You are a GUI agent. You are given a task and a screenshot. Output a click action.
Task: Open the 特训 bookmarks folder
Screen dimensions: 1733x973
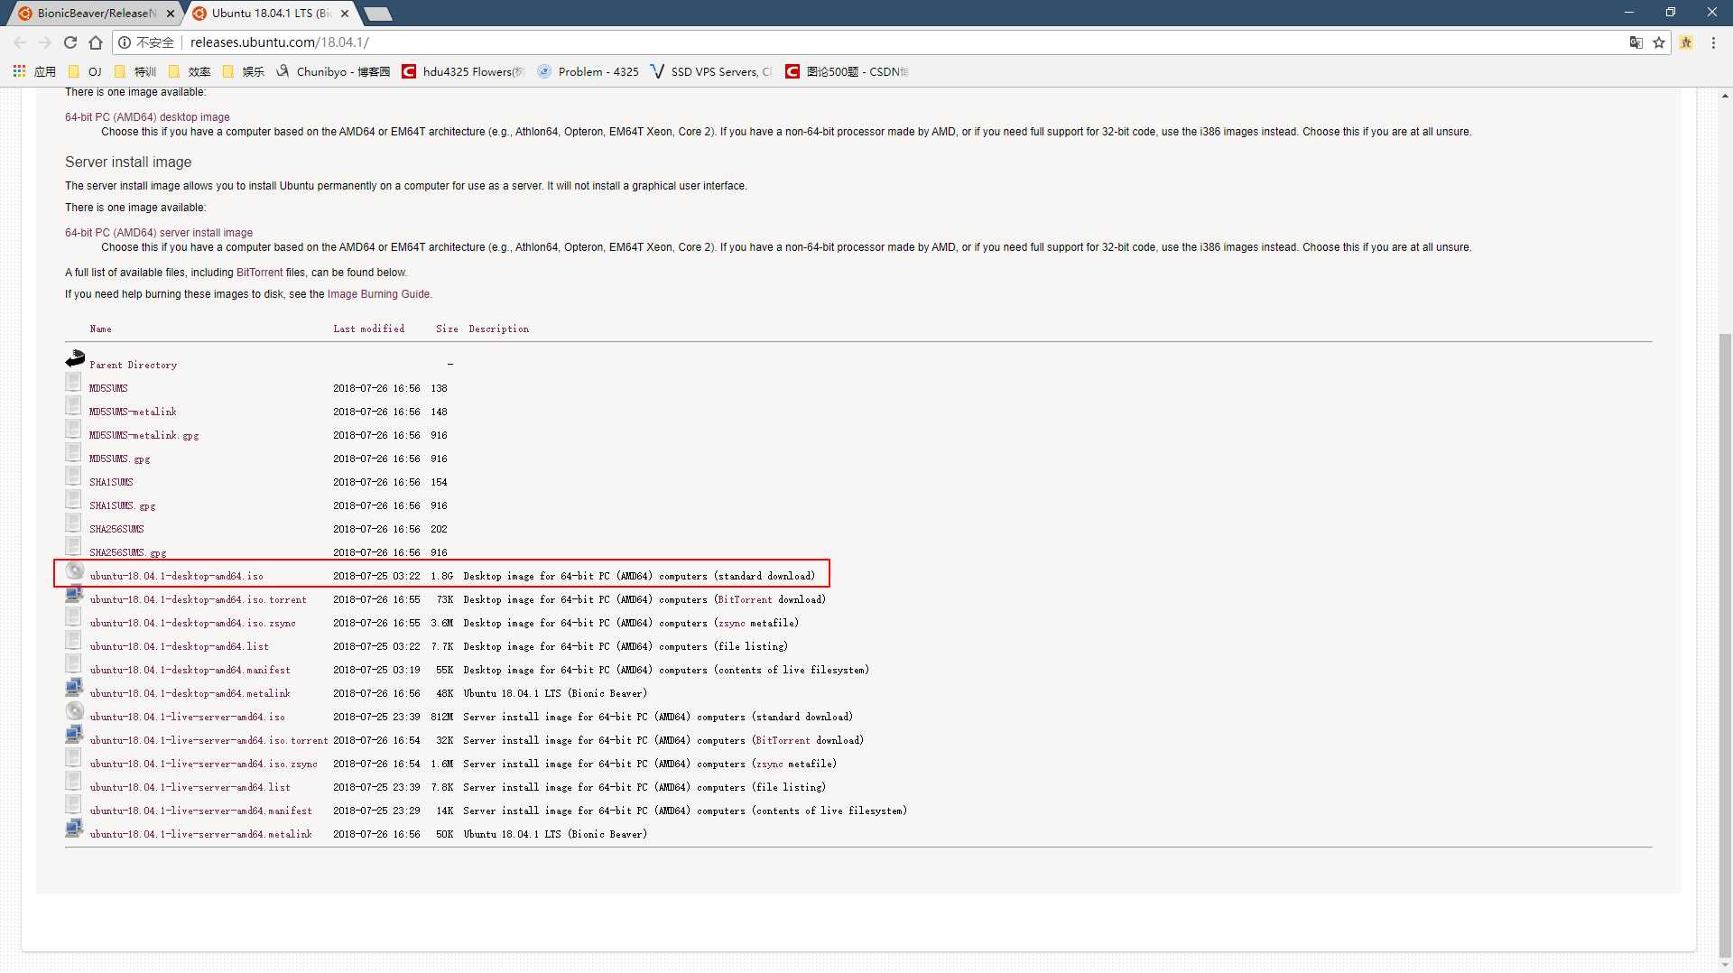point(135,71)
